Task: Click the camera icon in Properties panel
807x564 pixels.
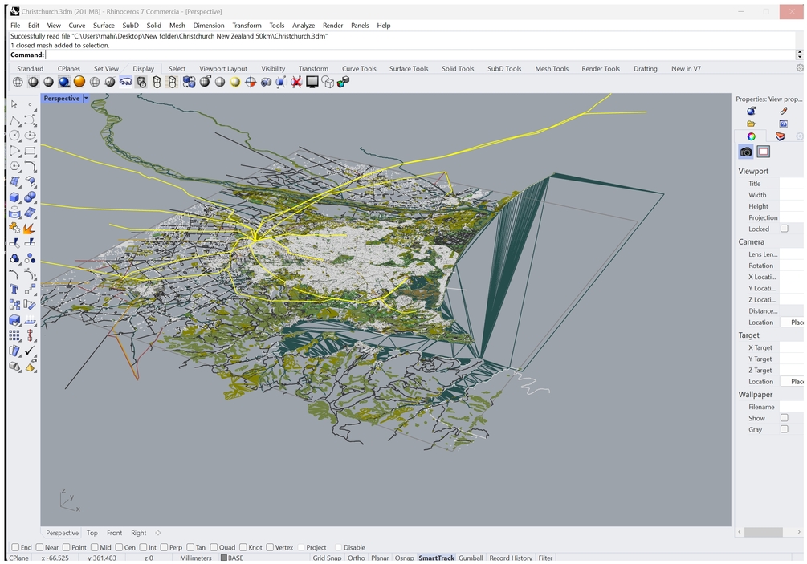Action: point(746,152)
